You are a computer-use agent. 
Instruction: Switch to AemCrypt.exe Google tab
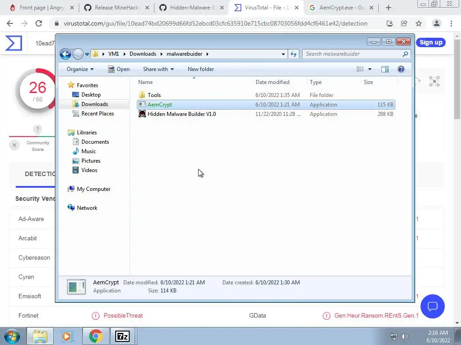(342, 8)
